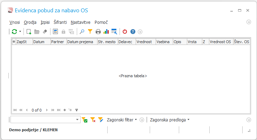Click the green refresh icon
Image resolution: width=257 pixels, height=140 pixels.
pos(14,32)
